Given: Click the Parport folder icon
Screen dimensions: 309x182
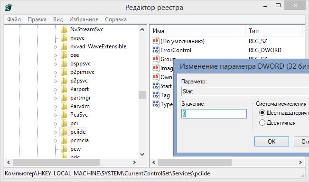Looking at the screenshot, I should point(64,89).
